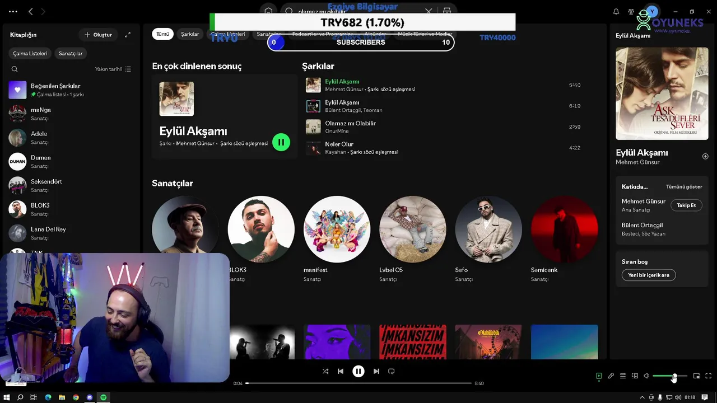
Task: Open File Explorer from the taskbar
Action: (62, 397)
